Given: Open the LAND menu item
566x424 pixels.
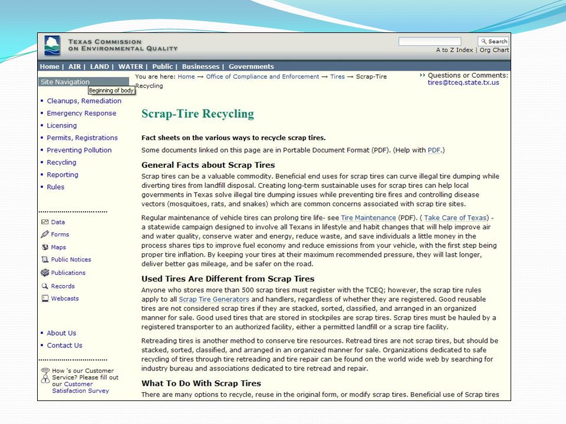Looking at the screenshot, I should 99,67.
